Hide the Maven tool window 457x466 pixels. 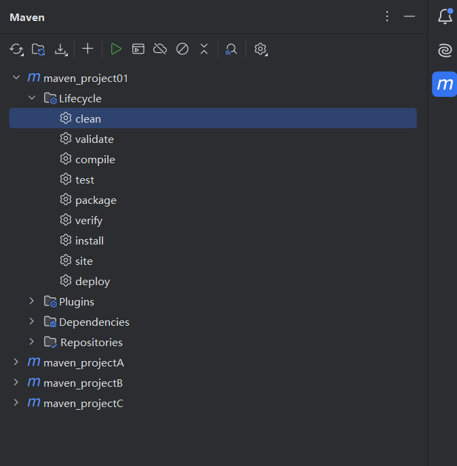[410, 17]
